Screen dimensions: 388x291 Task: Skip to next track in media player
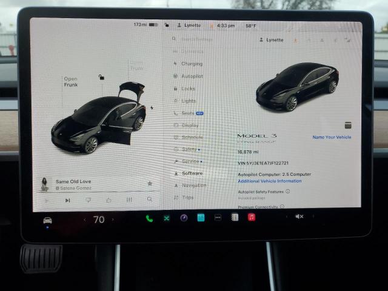click(x=67, y=199)
